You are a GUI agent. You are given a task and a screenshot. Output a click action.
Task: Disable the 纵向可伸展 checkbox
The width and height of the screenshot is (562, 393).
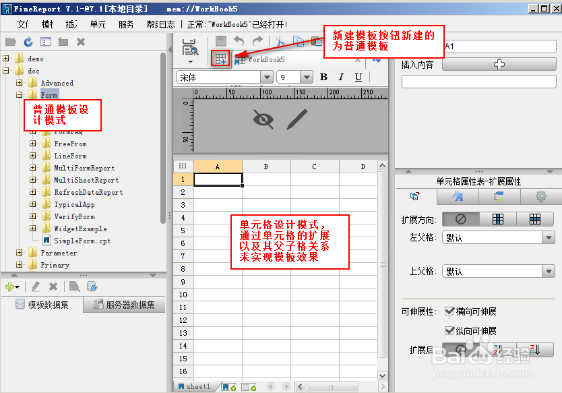[448, 330]
